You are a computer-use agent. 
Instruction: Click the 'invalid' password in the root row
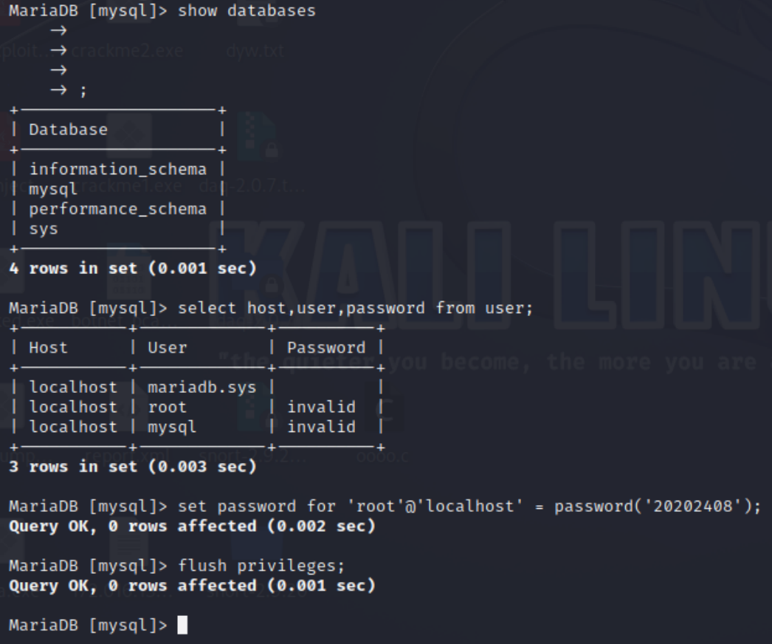(x=321, y=408)
